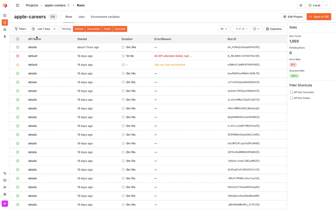
Task: Click the red failed status icon
Action: click(x=18, y=56)
